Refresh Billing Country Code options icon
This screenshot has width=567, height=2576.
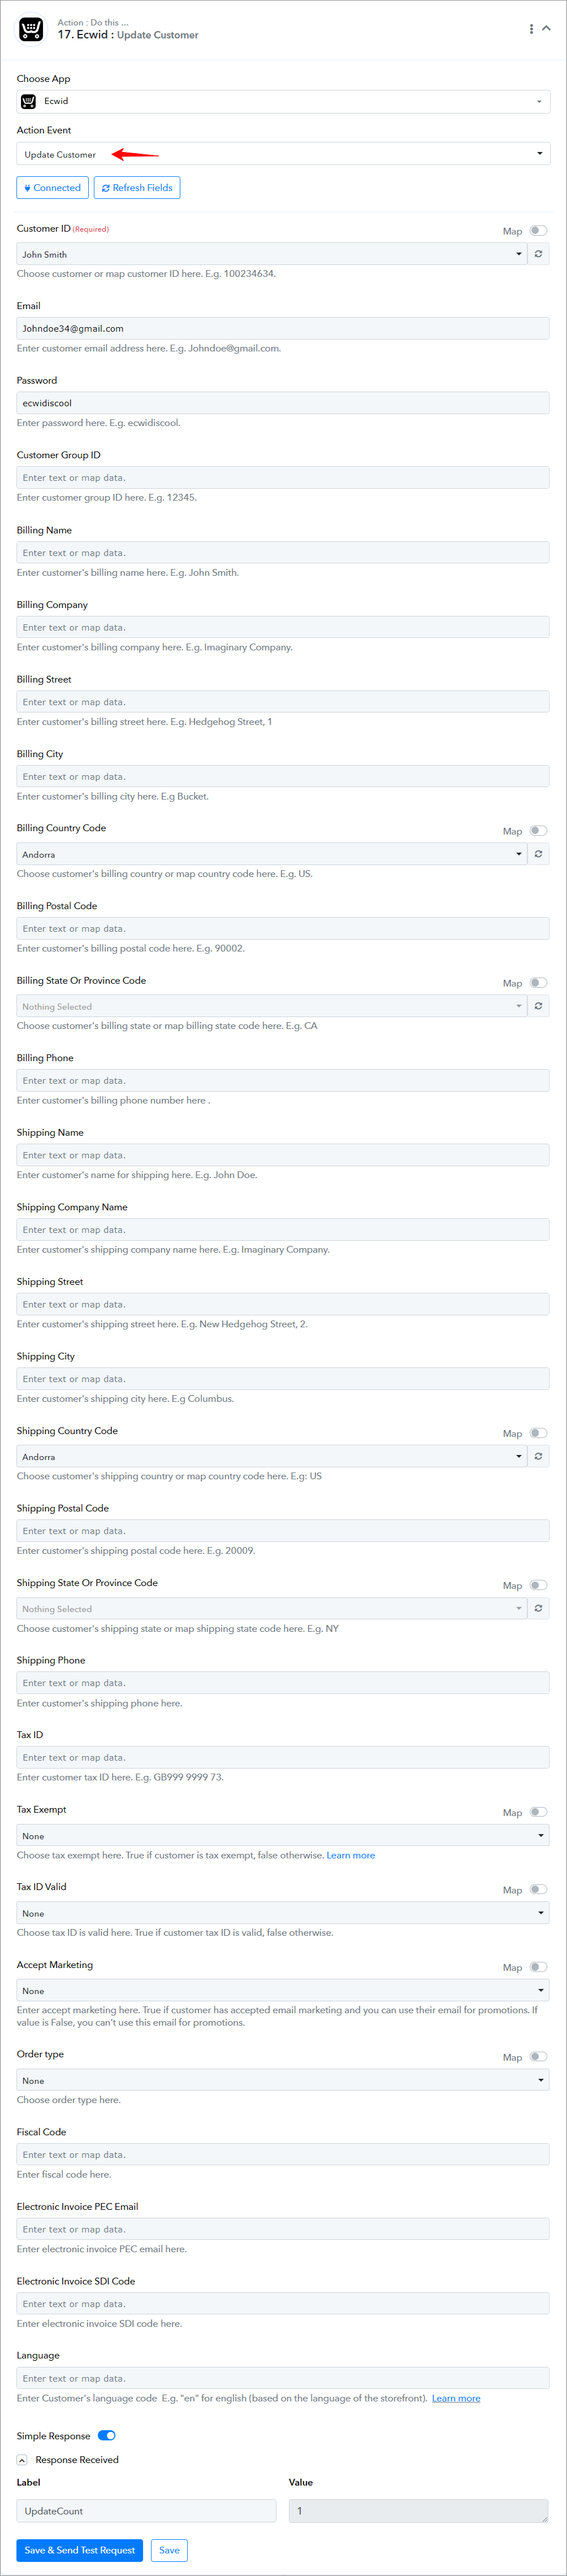point(538,854)
